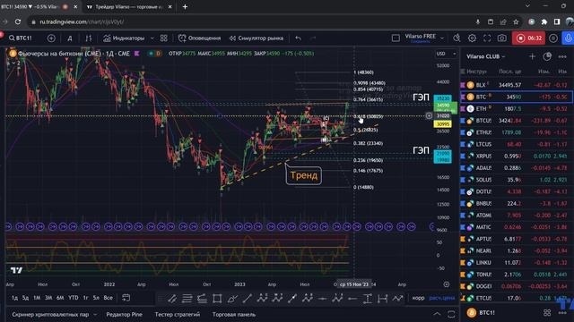574x322 pixels.
Task: Click ru.tradingview.com address bar
Action: [x=82, y=21]
